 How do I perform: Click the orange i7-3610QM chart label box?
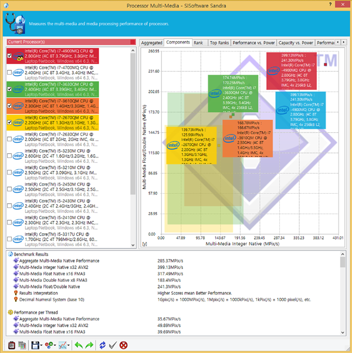pos(248,139)
